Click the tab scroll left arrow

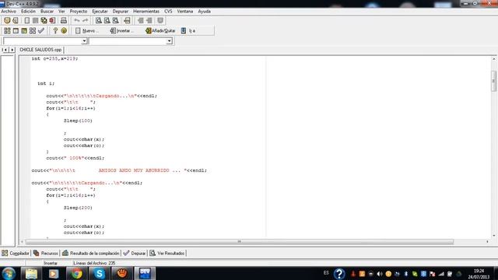[x=5, y=50]
